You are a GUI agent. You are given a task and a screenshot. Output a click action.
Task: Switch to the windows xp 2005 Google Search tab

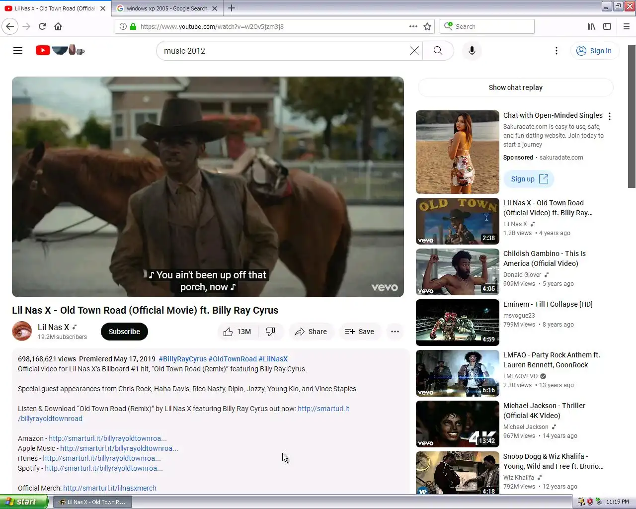pos(167,8)
